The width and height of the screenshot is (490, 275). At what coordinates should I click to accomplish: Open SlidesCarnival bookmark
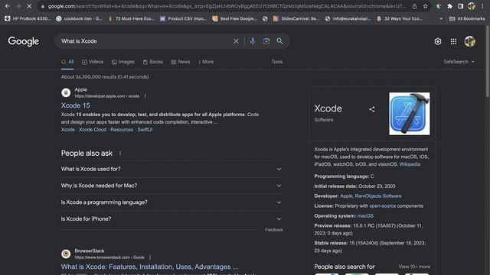[296, 18]
